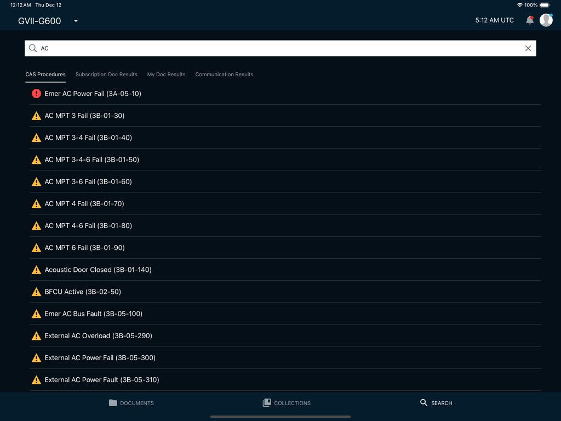
Task: Click caution triangle icon beside AC MPT 3 Fail
Action: point(36,116)
